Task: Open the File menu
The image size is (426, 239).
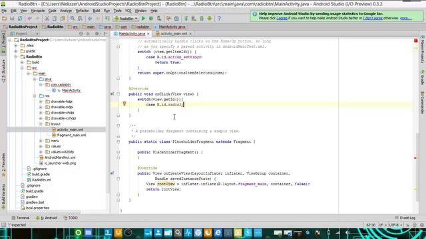Action: coord(4,11)
